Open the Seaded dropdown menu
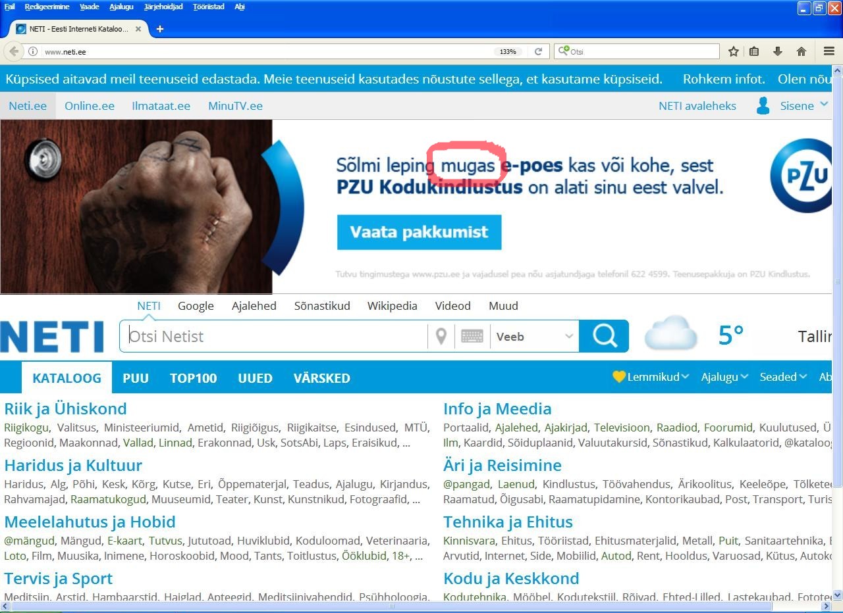This screenshot has width=843, height=613. pyautogui.click(x=783, y=377)
